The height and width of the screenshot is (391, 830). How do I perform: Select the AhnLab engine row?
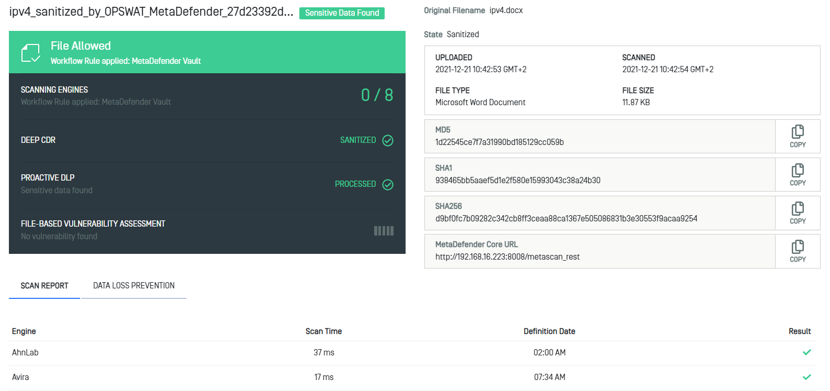pos(412,353)
